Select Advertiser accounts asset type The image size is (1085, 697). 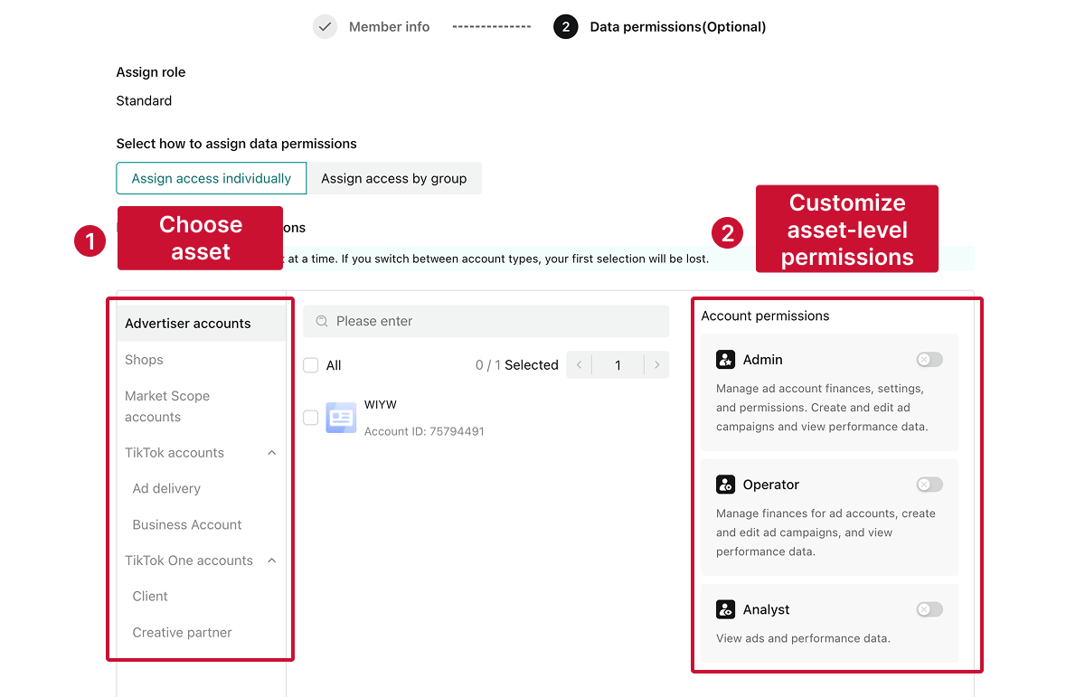tap(202, 324)
